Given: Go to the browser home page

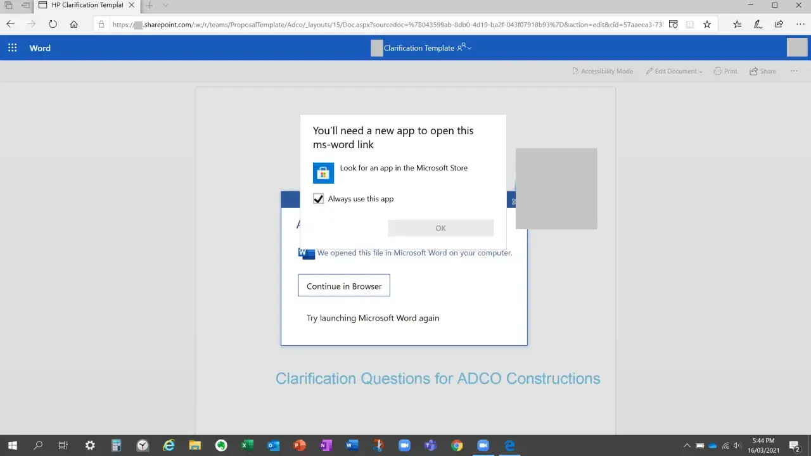Looking at the screenshot, I should pos(73,25).
